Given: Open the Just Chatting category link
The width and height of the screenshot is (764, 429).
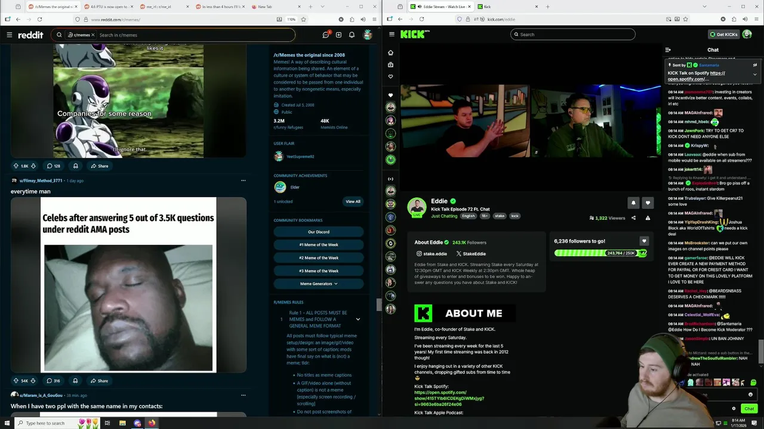Looking at the screenshot, I should click(x=444, y=216).
